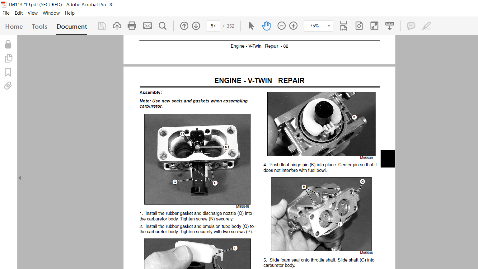Open Page Thumbnails panel in sidebar
The height and width of the screenshot is (269, 478).
tap(8, 58)
